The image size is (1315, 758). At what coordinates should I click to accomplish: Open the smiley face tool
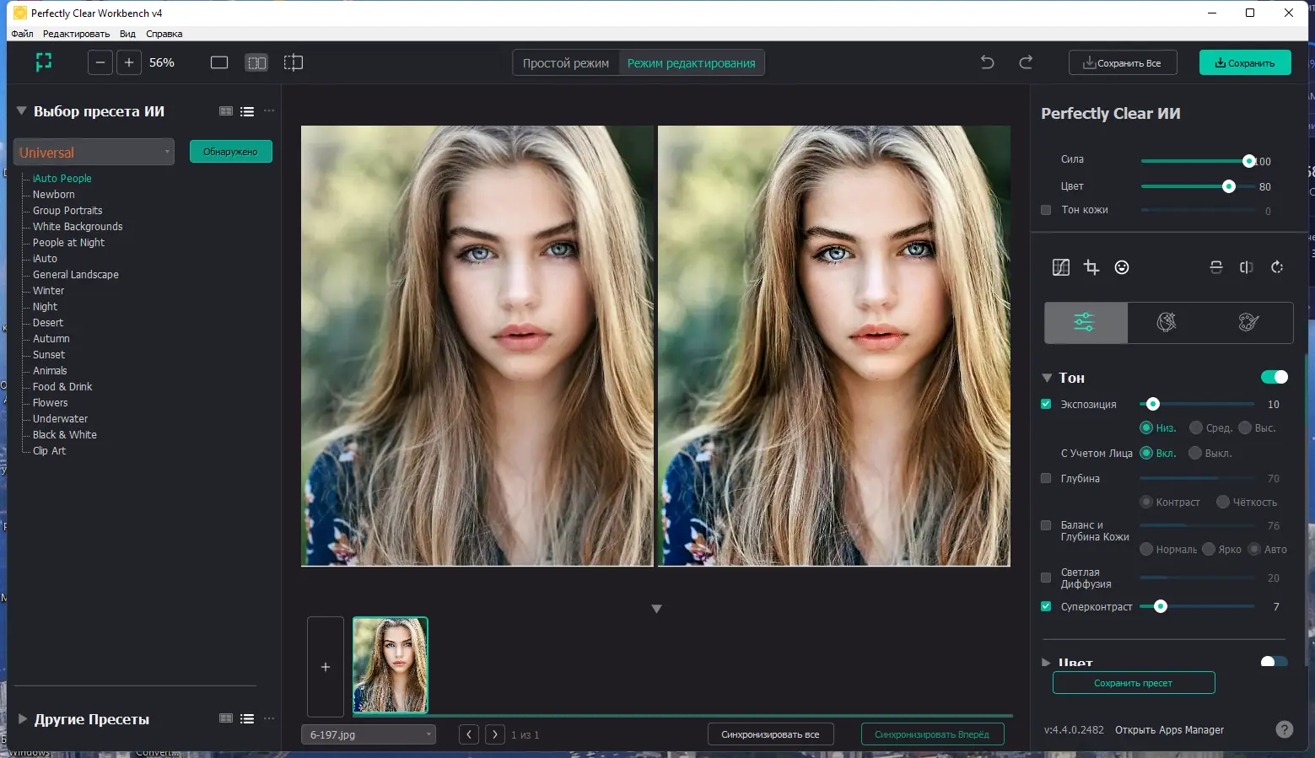pos(1122,267)
